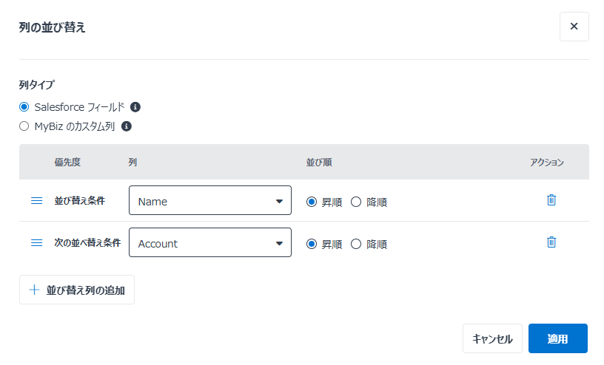
Task: Open the Name column dropdown
Action: coord(210,201)
